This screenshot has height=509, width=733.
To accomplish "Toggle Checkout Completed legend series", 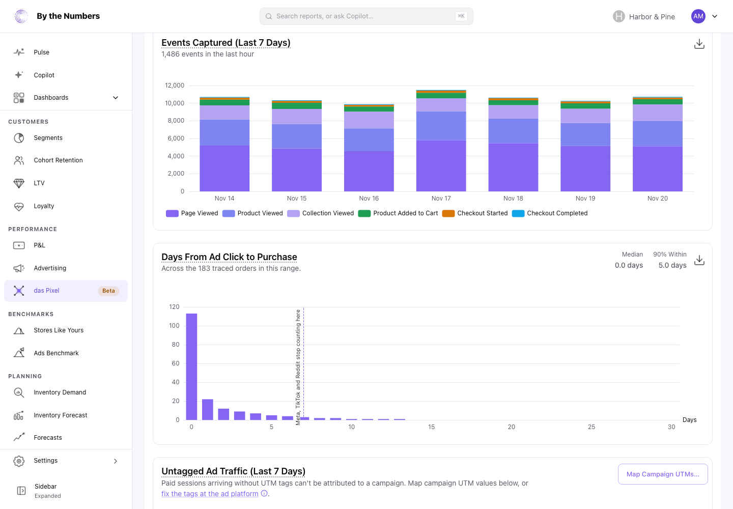I will (x=550, y=213).
